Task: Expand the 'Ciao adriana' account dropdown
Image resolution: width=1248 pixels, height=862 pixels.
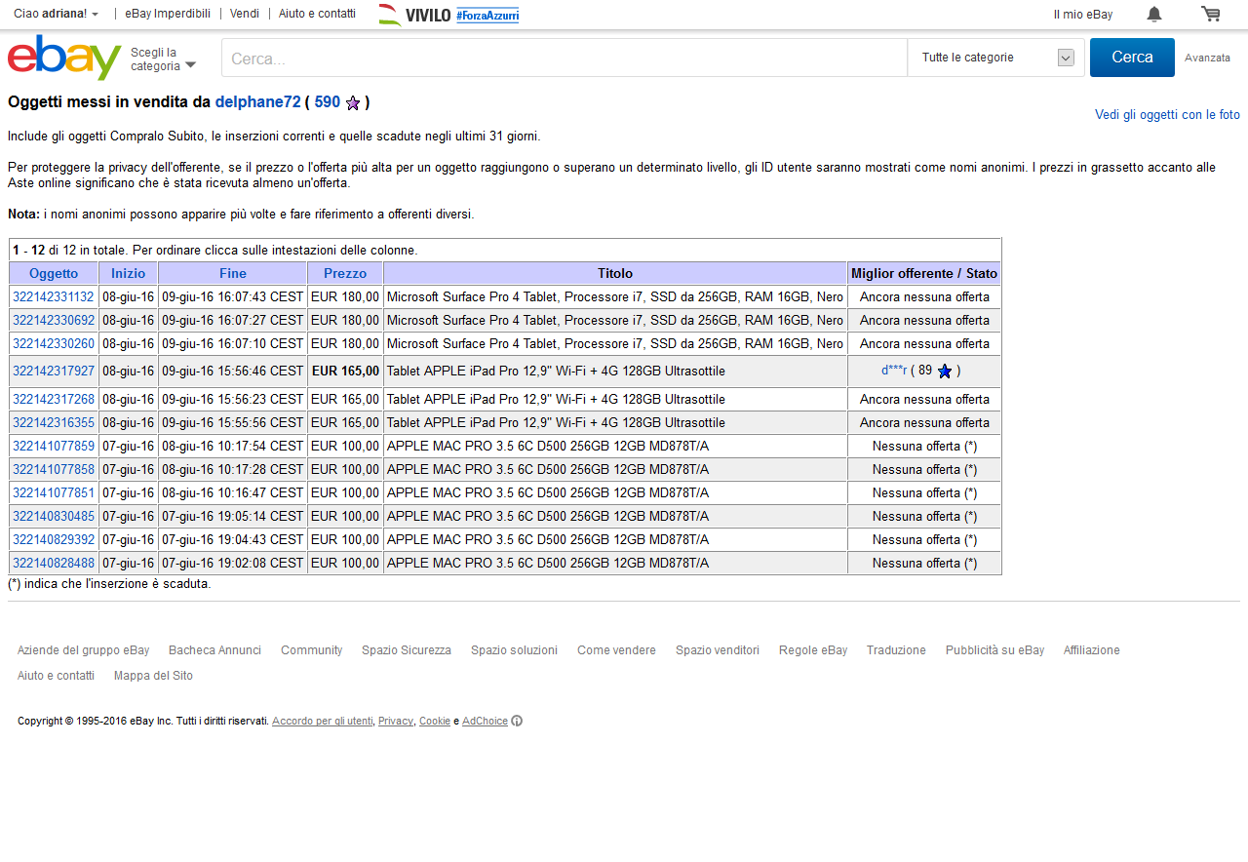Action: [56, 14]
